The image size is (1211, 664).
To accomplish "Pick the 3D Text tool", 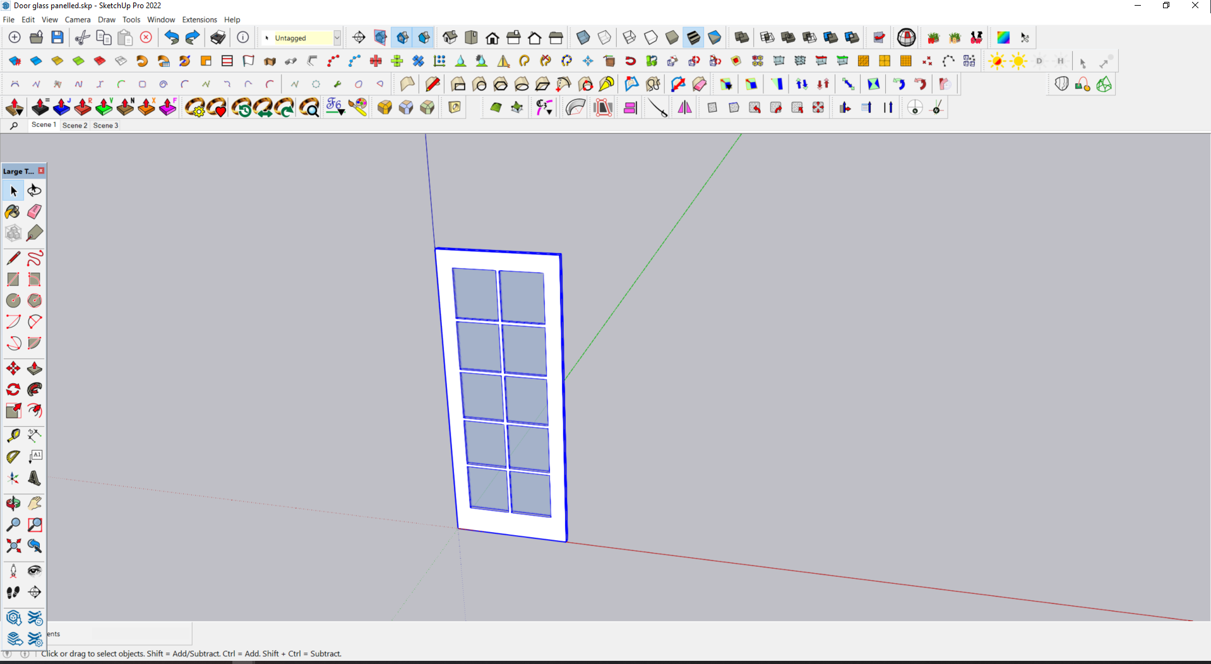I will click(x=35, y=478).
